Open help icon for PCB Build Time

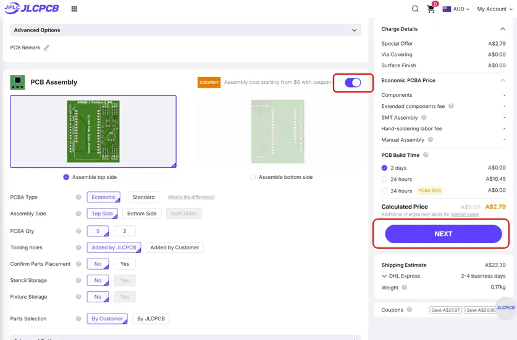pyautogui.click(x=426, y=155)
